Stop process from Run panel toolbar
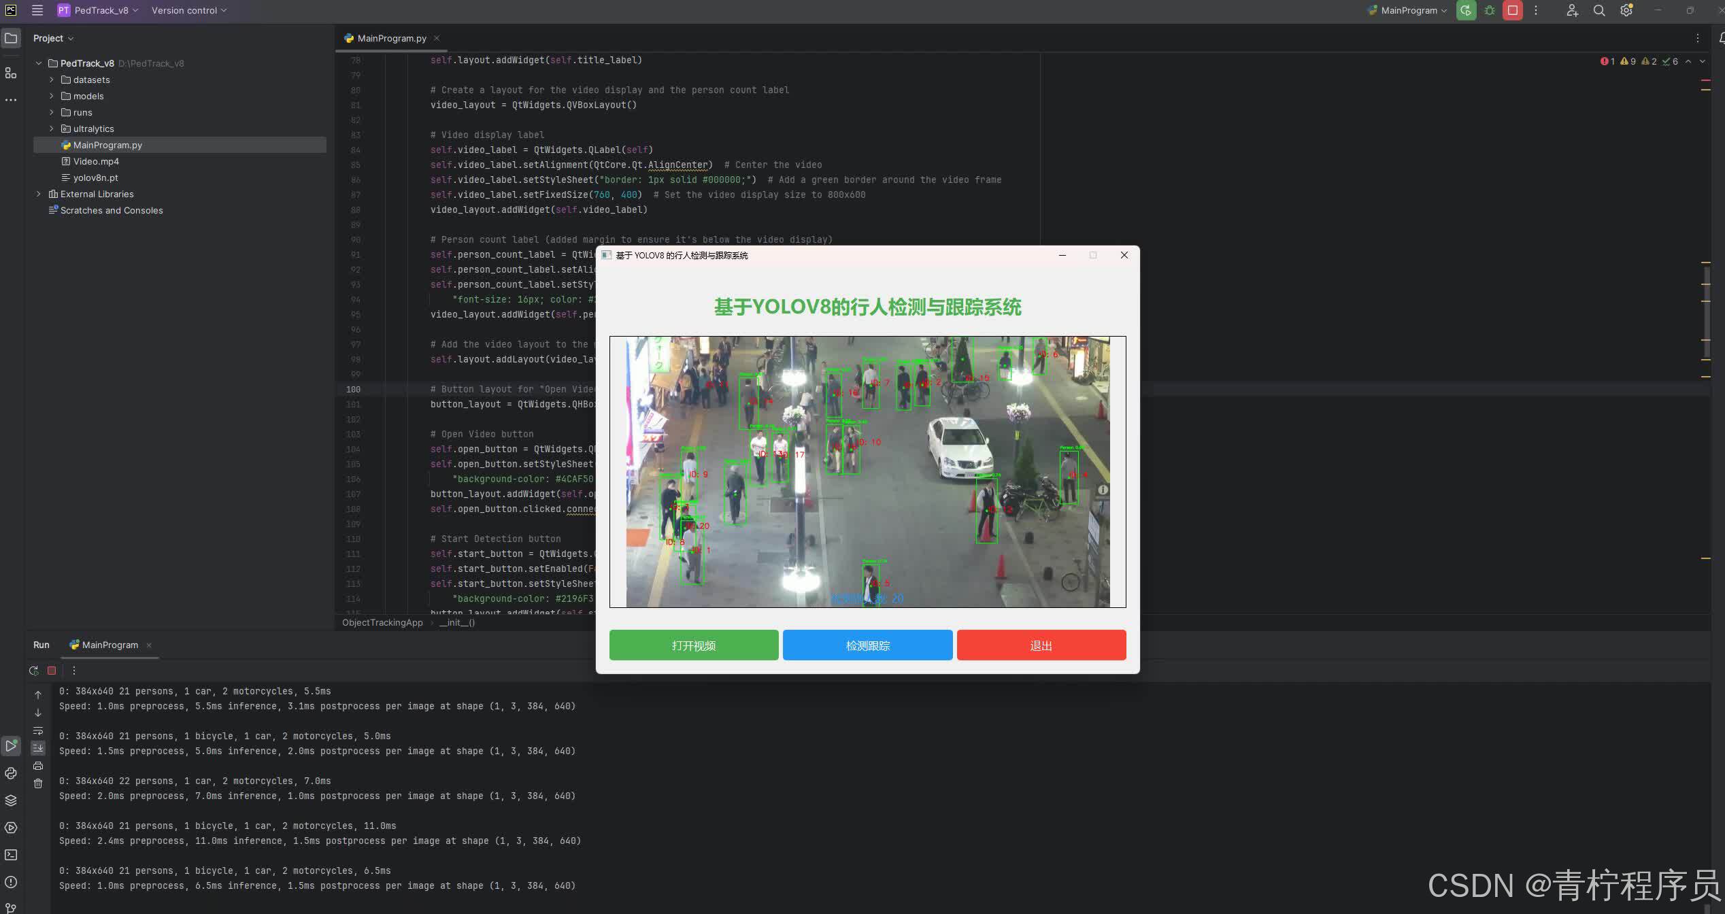 click(52, 671)
